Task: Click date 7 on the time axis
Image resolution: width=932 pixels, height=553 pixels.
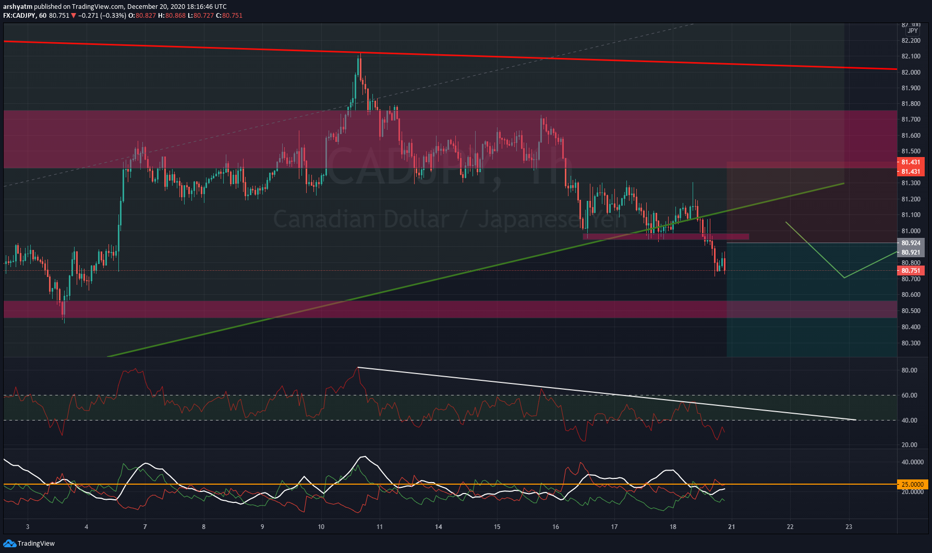Action: click(x=145, y=527)
